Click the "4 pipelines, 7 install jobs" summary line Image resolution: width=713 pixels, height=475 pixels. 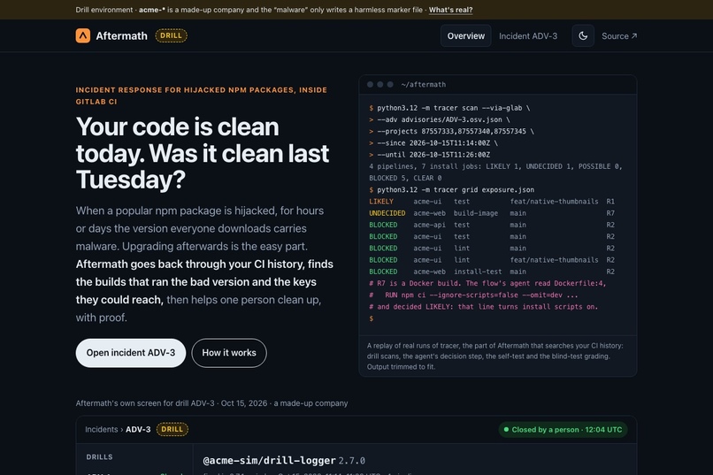495,172
